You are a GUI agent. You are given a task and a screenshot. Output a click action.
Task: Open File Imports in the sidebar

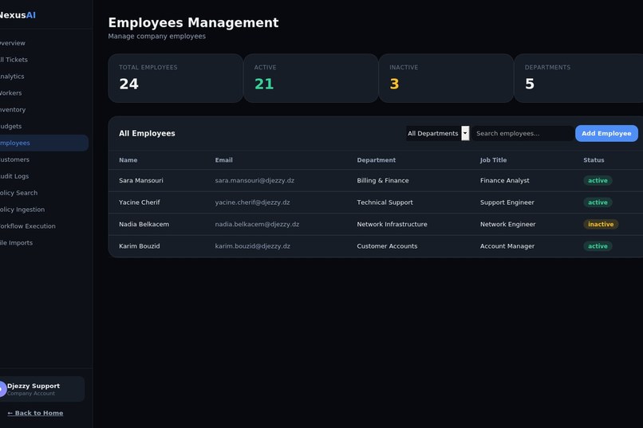coord(16,243)
